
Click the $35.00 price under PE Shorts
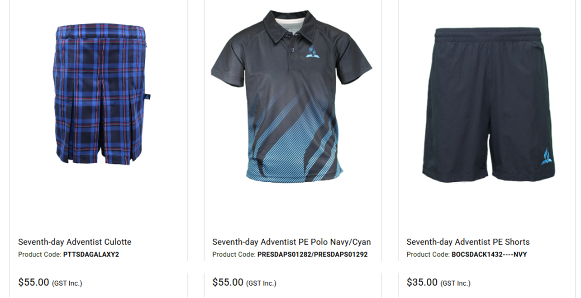[x=422, y=283]
